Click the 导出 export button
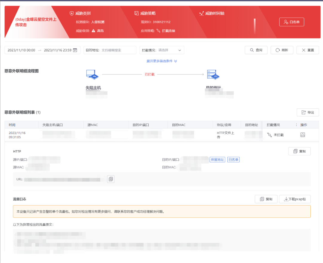Screen dimensions: 323x263 point(308,112)
